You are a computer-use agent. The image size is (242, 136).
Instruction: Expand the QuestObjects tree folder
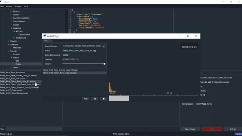click(x=11, y=22)
